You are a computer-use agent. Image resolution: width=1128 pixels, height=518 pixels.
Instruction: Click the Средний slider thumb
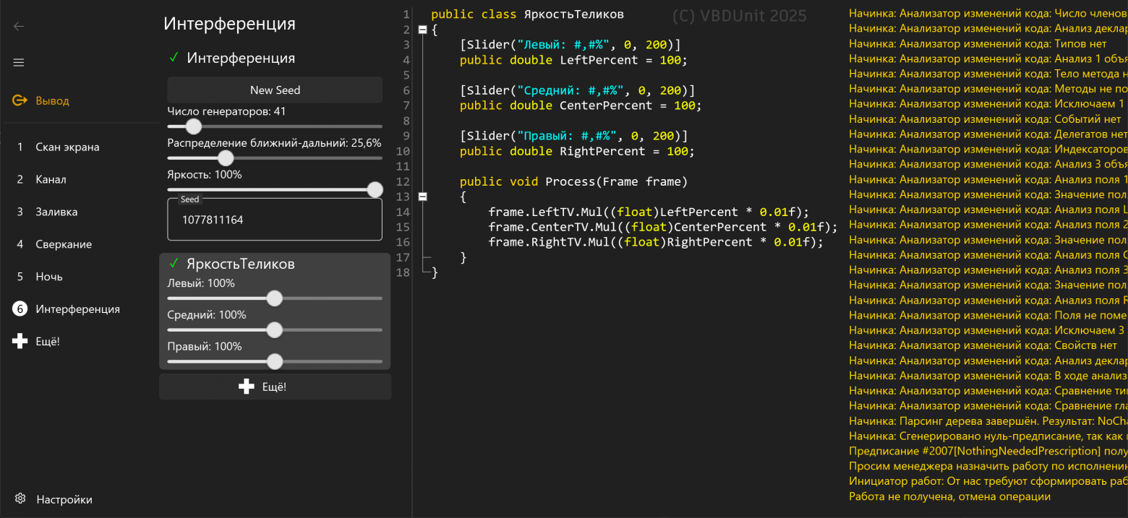274,330
